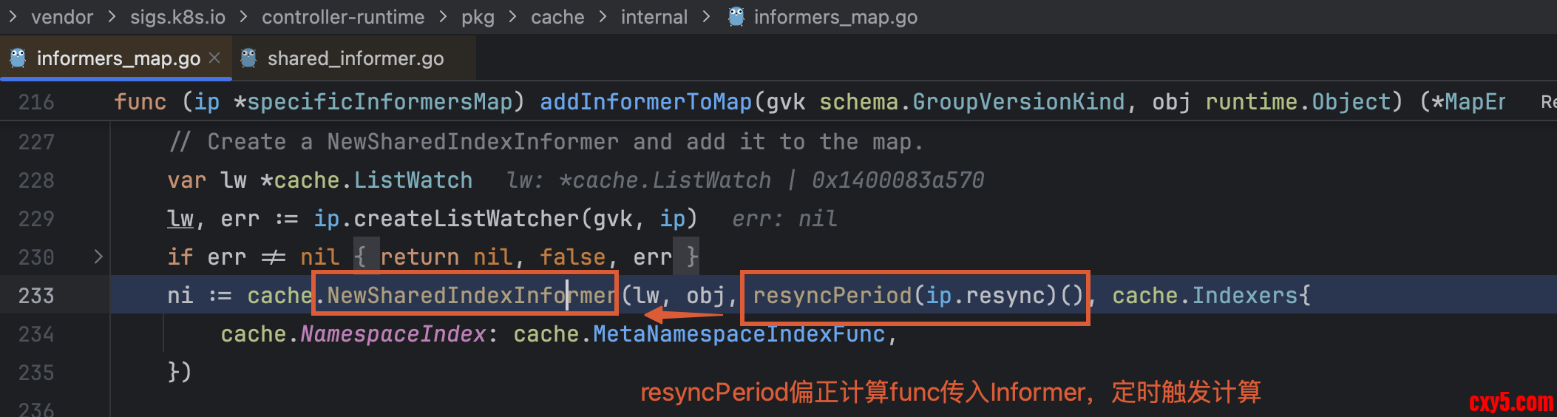Image resolution: width=1557 pixels, height=417 pixels.
Task: Click specificInformersMap receiver type
Action: click(x=379, y=102)
